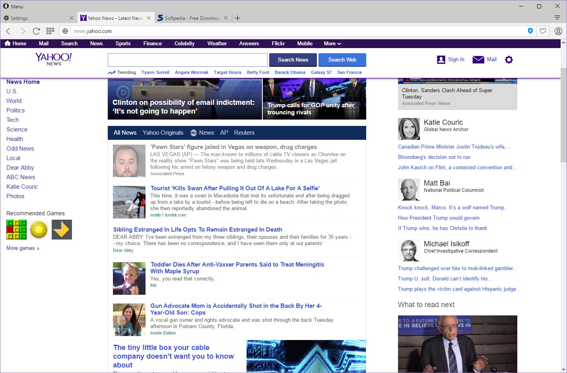Close the Yahoo News tab

click(x=149, y=18)
